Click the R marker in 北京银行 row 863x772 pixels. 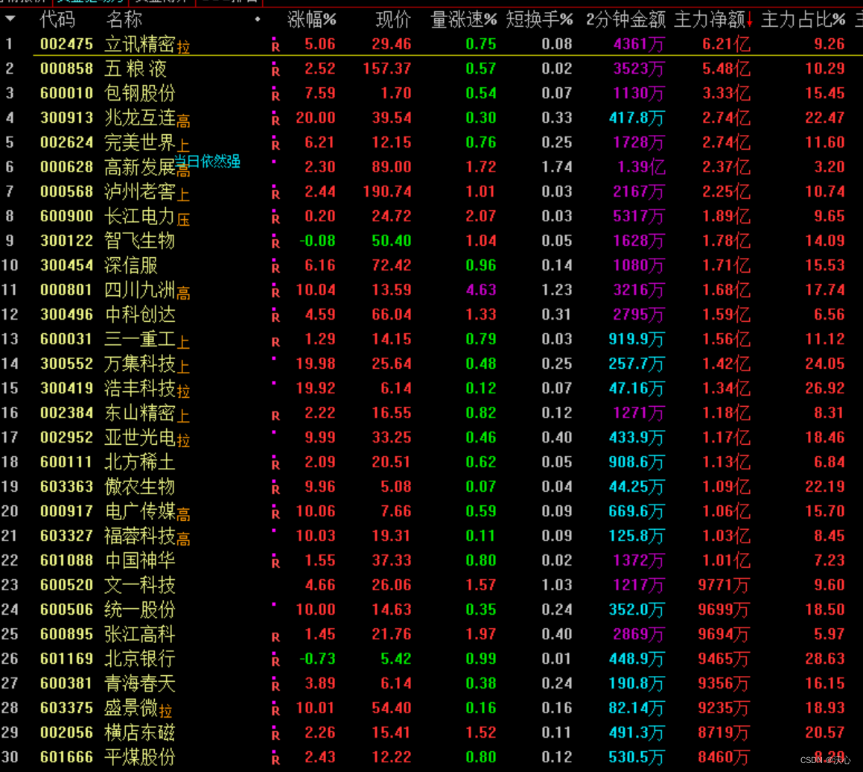click(276, 661)
